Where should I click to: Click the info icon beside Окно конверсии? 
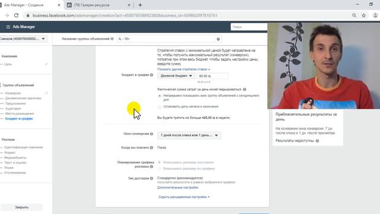tap(151, 134)
